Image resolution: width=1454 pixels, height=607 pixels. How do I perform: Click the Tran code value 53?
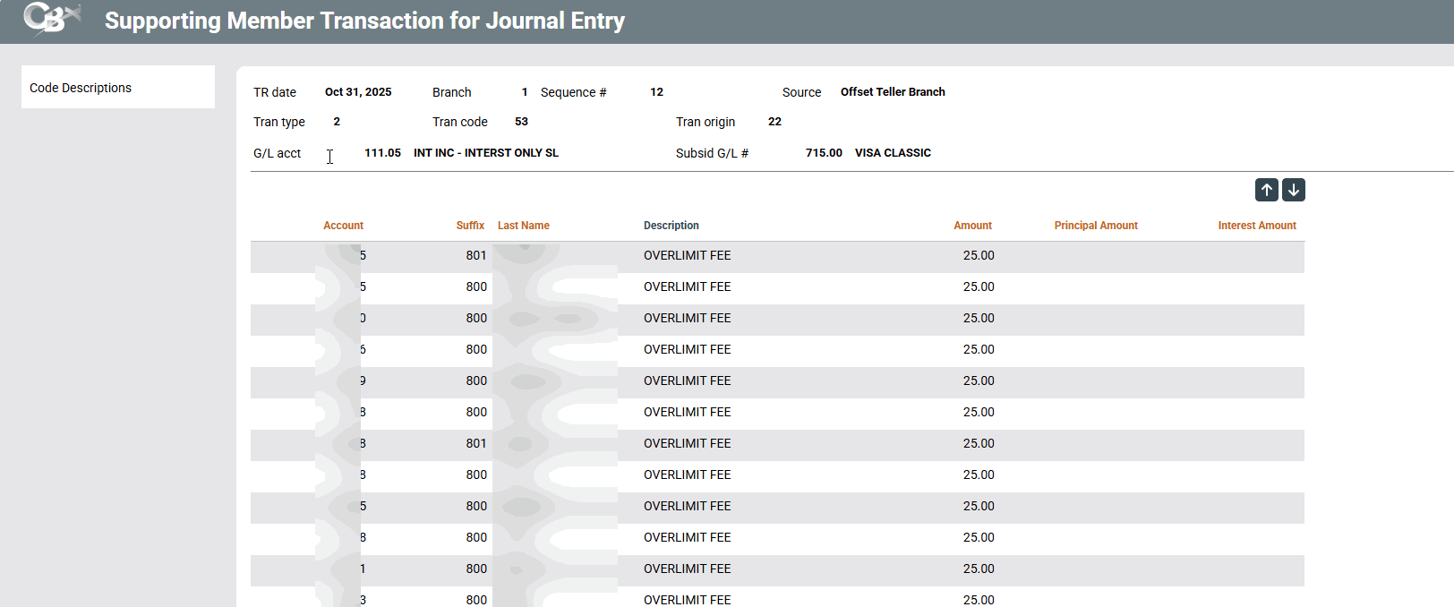521,122
